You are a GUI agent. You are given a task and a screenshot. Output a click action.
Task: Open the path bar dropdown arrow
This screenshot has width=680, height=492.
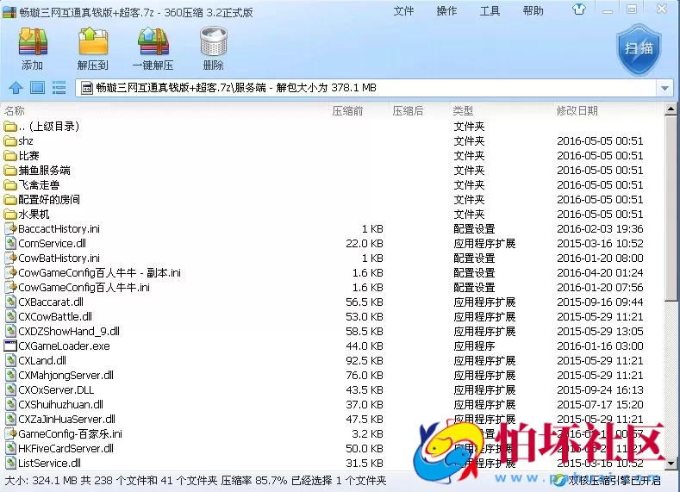click(x=664, y=88)
